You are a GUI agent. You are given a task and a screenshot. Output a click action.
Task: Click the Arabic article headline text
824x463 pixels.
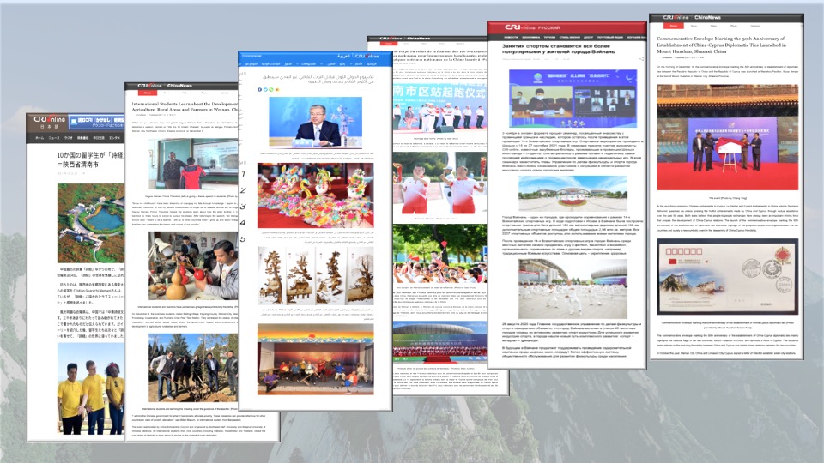coord(318,79)
